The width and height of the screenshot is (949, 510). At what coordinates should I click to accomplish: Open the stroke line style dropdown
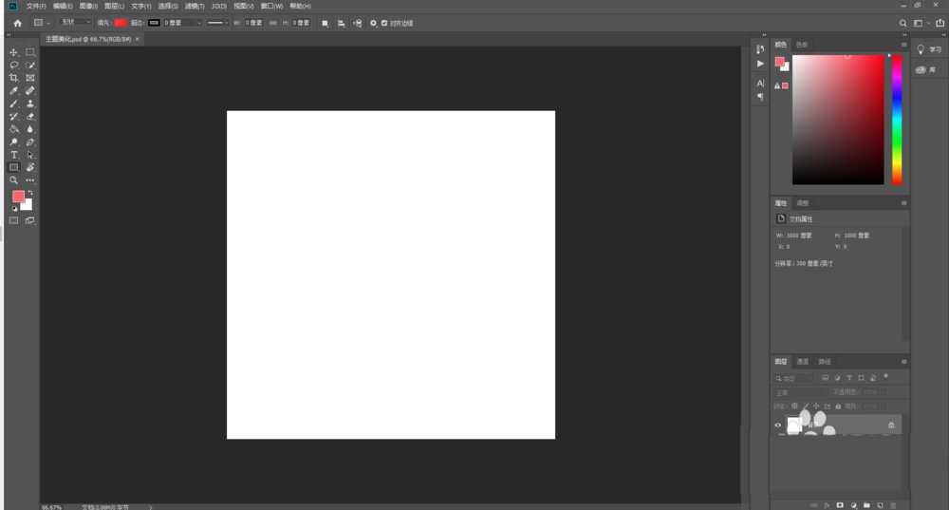[217, 22]
